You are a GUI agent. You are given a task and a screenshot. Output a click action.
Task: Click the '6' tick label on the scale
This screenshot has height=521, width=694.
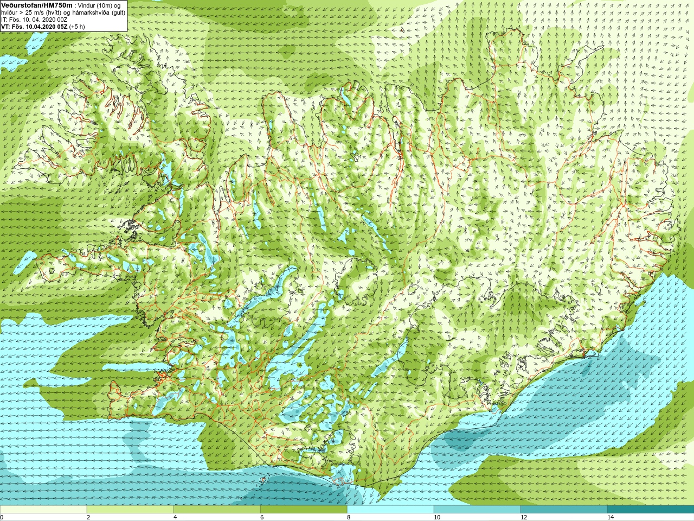pyautogui.click(x=262, y=517)
